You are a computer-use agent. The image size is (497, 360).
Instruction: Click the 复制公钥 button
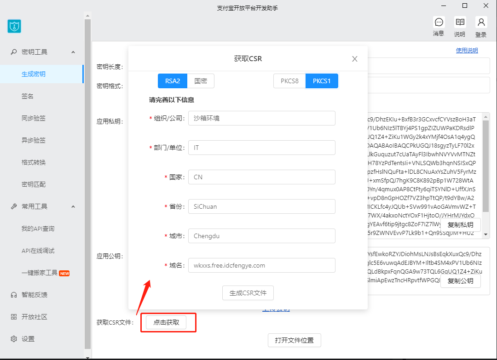tap(461, 281)
